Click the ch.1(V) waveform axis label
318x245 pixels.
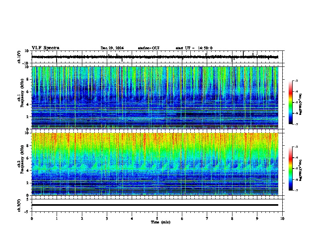coord(19,57)
